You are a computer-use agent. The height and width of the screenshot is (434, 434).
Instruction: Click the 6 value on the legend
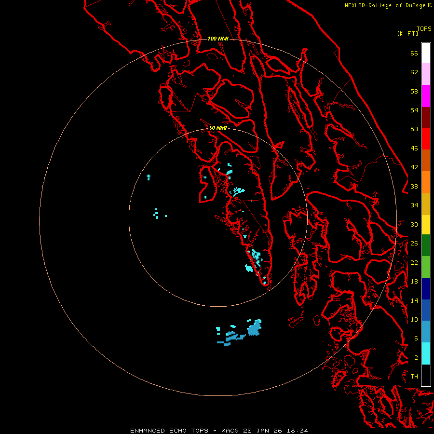point(416,339)
